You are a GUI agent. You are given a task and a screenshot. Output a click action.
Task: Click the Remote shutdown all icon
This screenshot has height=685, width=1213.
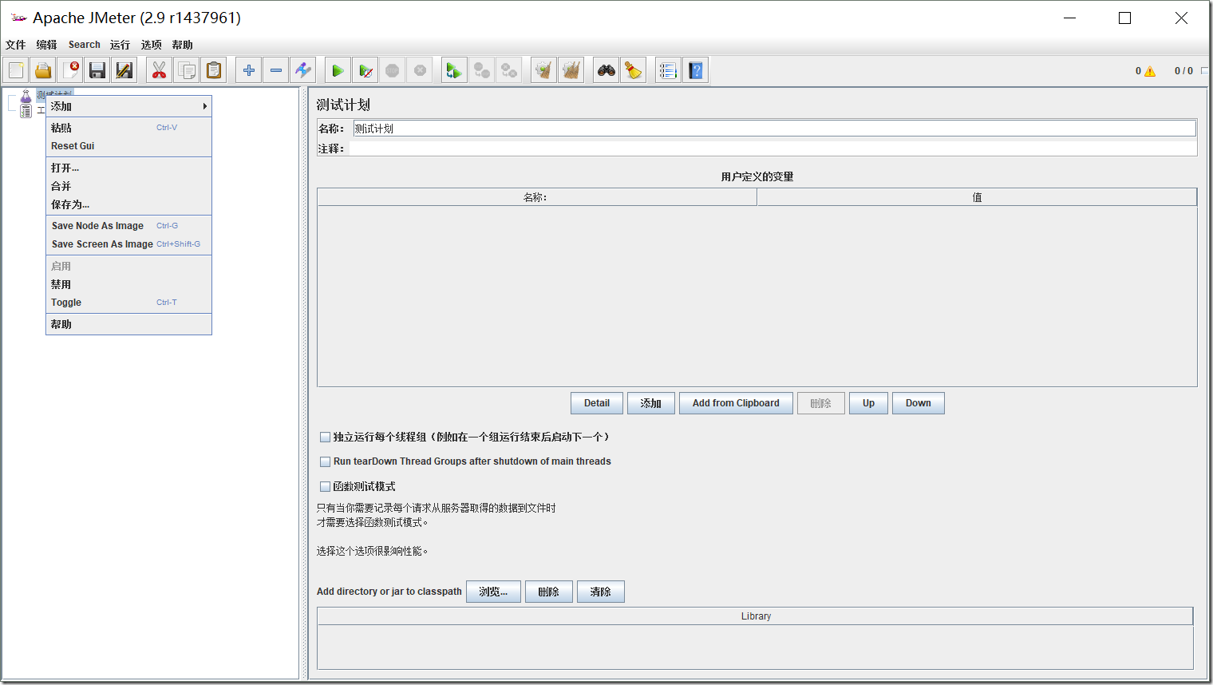(509, 70)
